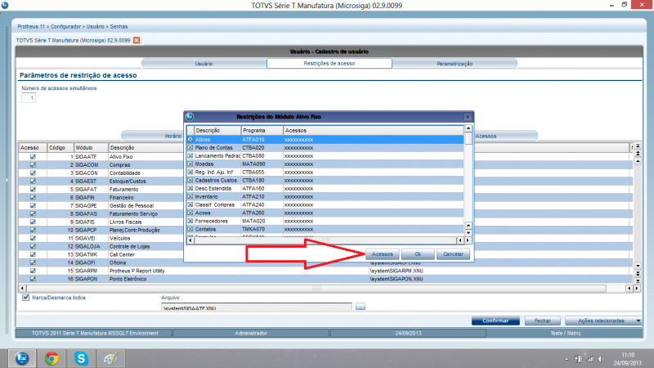This screenshot has height=368, width=654.
Task: Select the Lancamento Padrao row
Action: point(325,156)
